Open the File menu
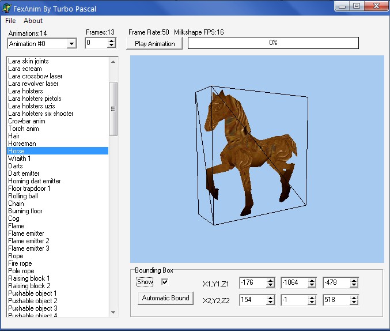The width and height of the screenshot is (390, 332). [10, 21]
